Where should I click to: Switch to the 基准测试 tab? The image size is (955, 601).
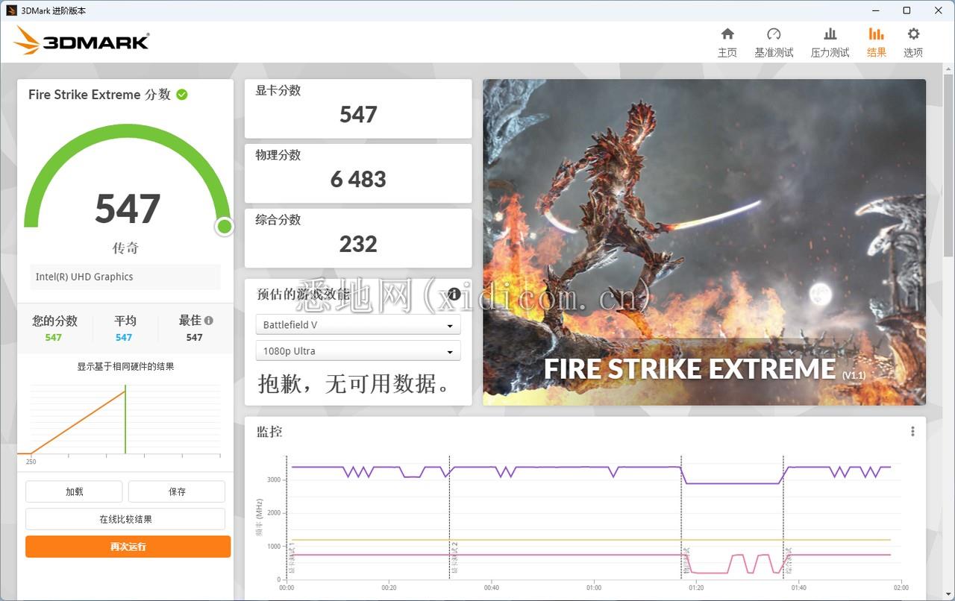[x=774, y=41]
